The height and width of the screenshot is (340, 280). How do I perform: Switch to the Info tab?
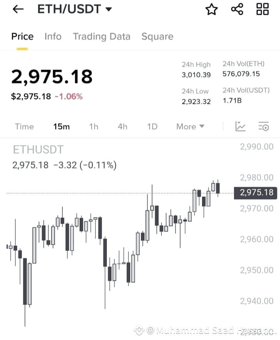pos(53,37)
